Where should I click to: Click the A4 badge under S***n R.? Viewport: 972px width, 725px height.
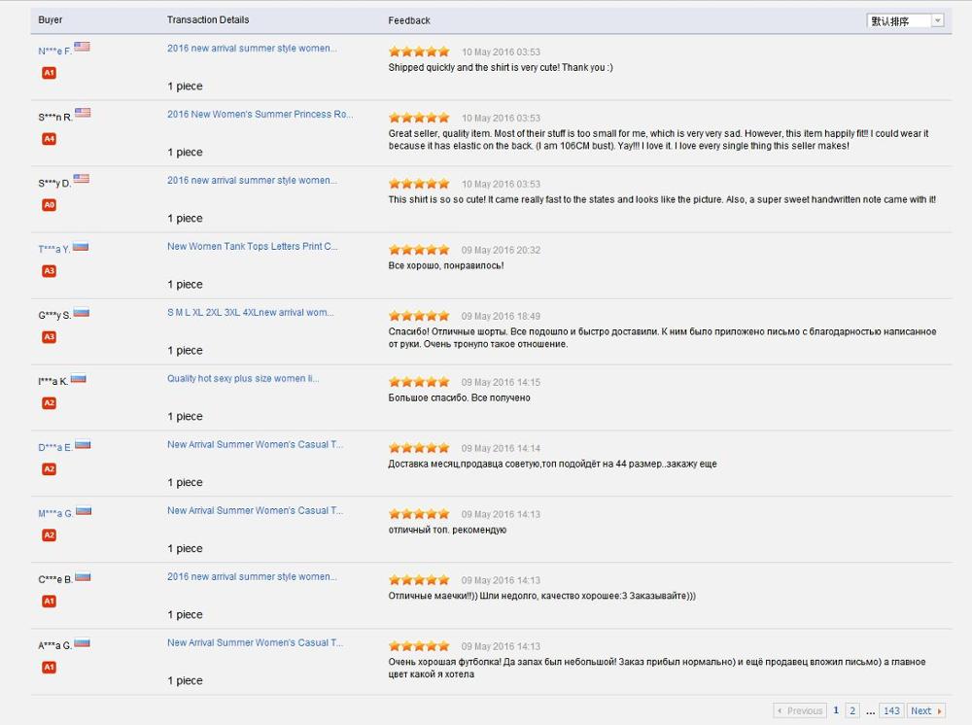tap(49, 139)
